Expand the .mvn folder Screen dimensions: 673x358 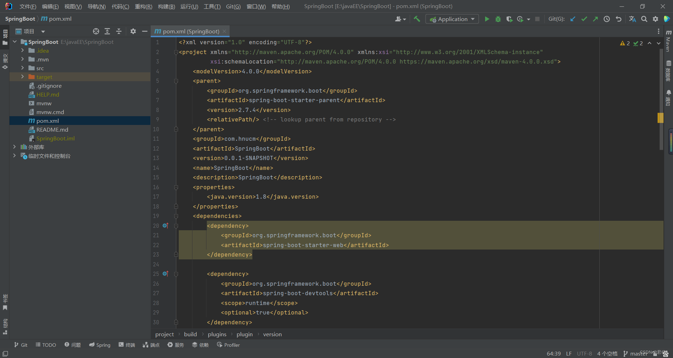coord(22,59)
